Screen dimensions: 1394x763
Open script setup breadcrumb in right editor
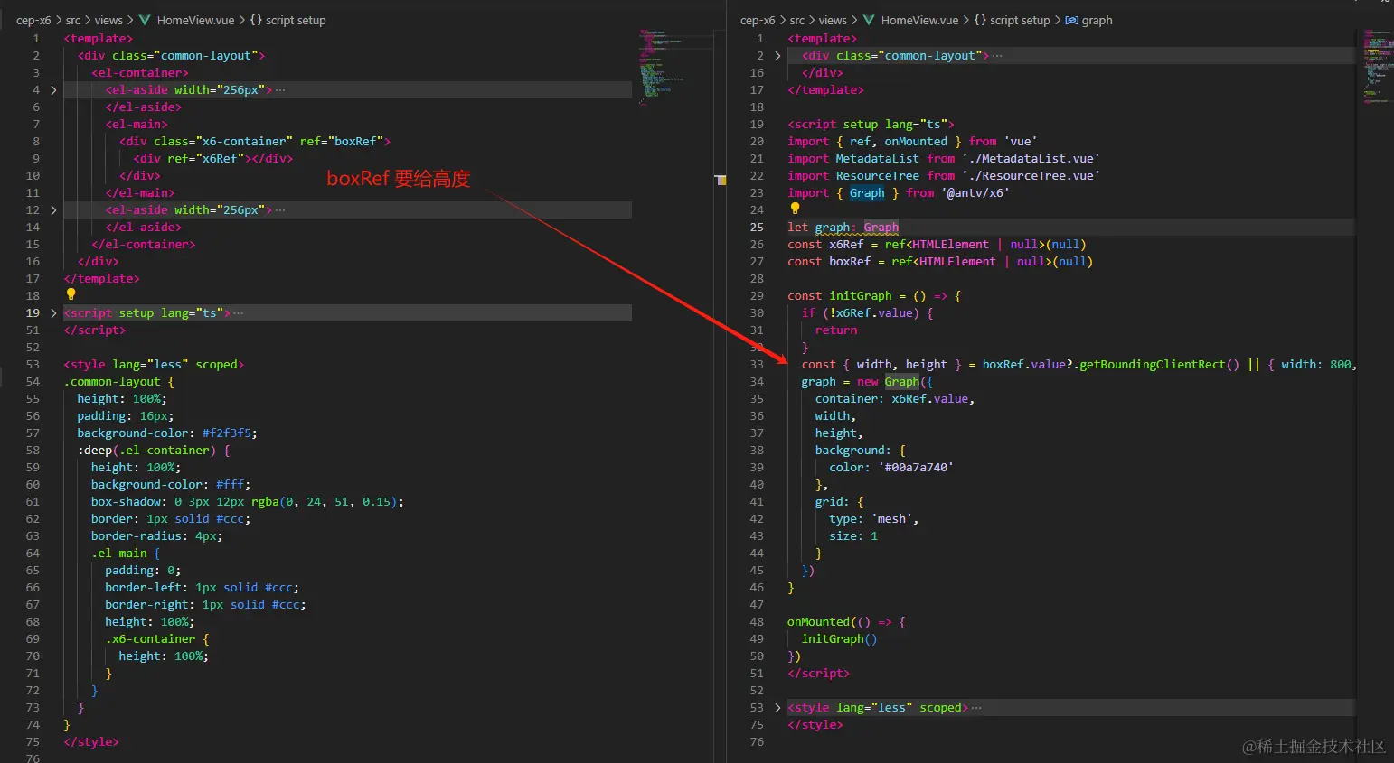[x=1020, y=20]
